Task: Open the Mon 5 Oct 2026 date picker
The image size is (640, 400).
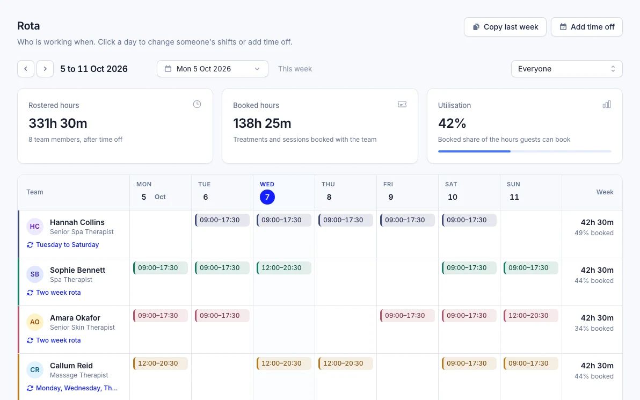Action: [213, 69]
